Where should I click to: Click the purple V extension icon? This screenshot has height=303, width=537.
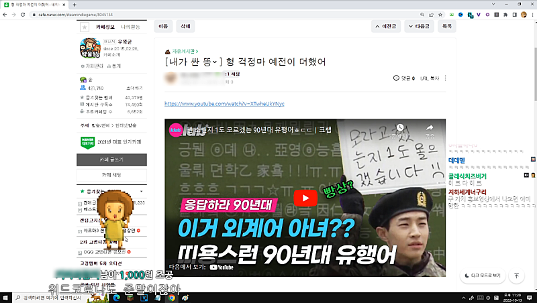479,15
